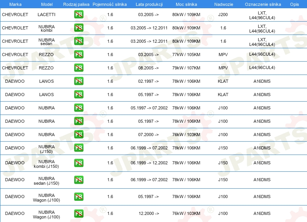This screenshot has height=222, width=307.
Task: Click the fuel icon in the Wagon (J100) 12.2000 row
Action: 79,213
